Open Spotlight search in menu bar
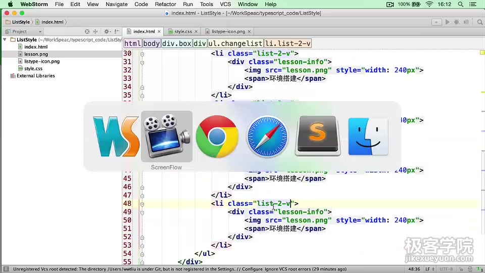 [x=461, y=5]
